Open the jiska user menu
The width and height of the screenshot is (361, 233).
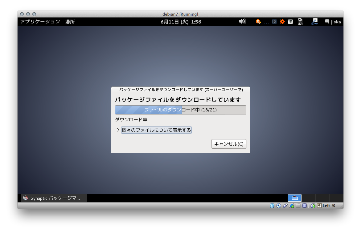pos(333,22)
